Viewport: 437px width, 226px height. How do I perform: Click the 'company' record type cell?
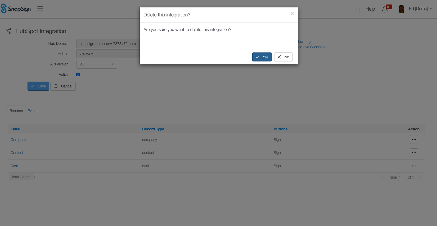tap(150, 140)
